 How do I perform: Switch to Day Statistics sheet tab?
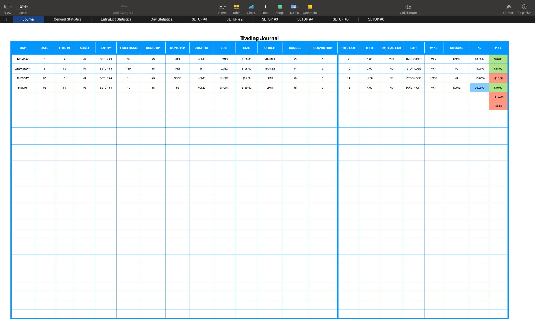pyautogui.click(x=161, y=19)
